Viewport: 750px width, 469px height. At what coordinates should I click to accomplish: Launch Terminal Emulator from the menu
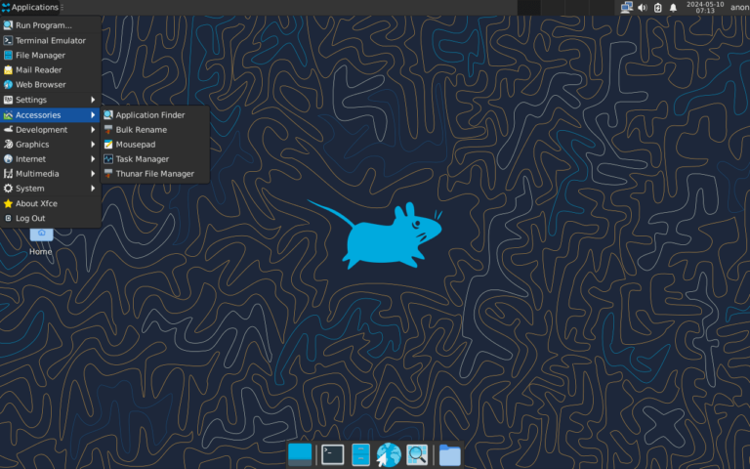pos(51,41)
